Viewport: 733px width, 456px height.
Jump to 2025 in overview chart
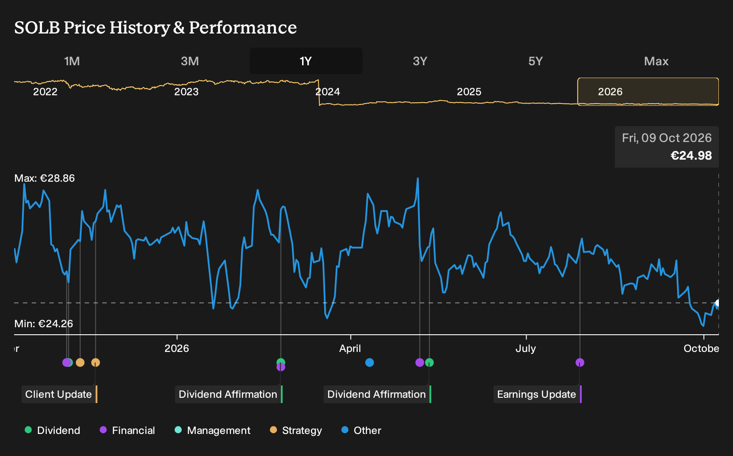coord(469,92)
